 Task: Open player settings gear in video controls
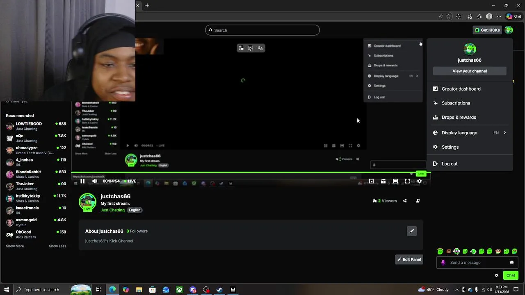[x=419, y=181]
